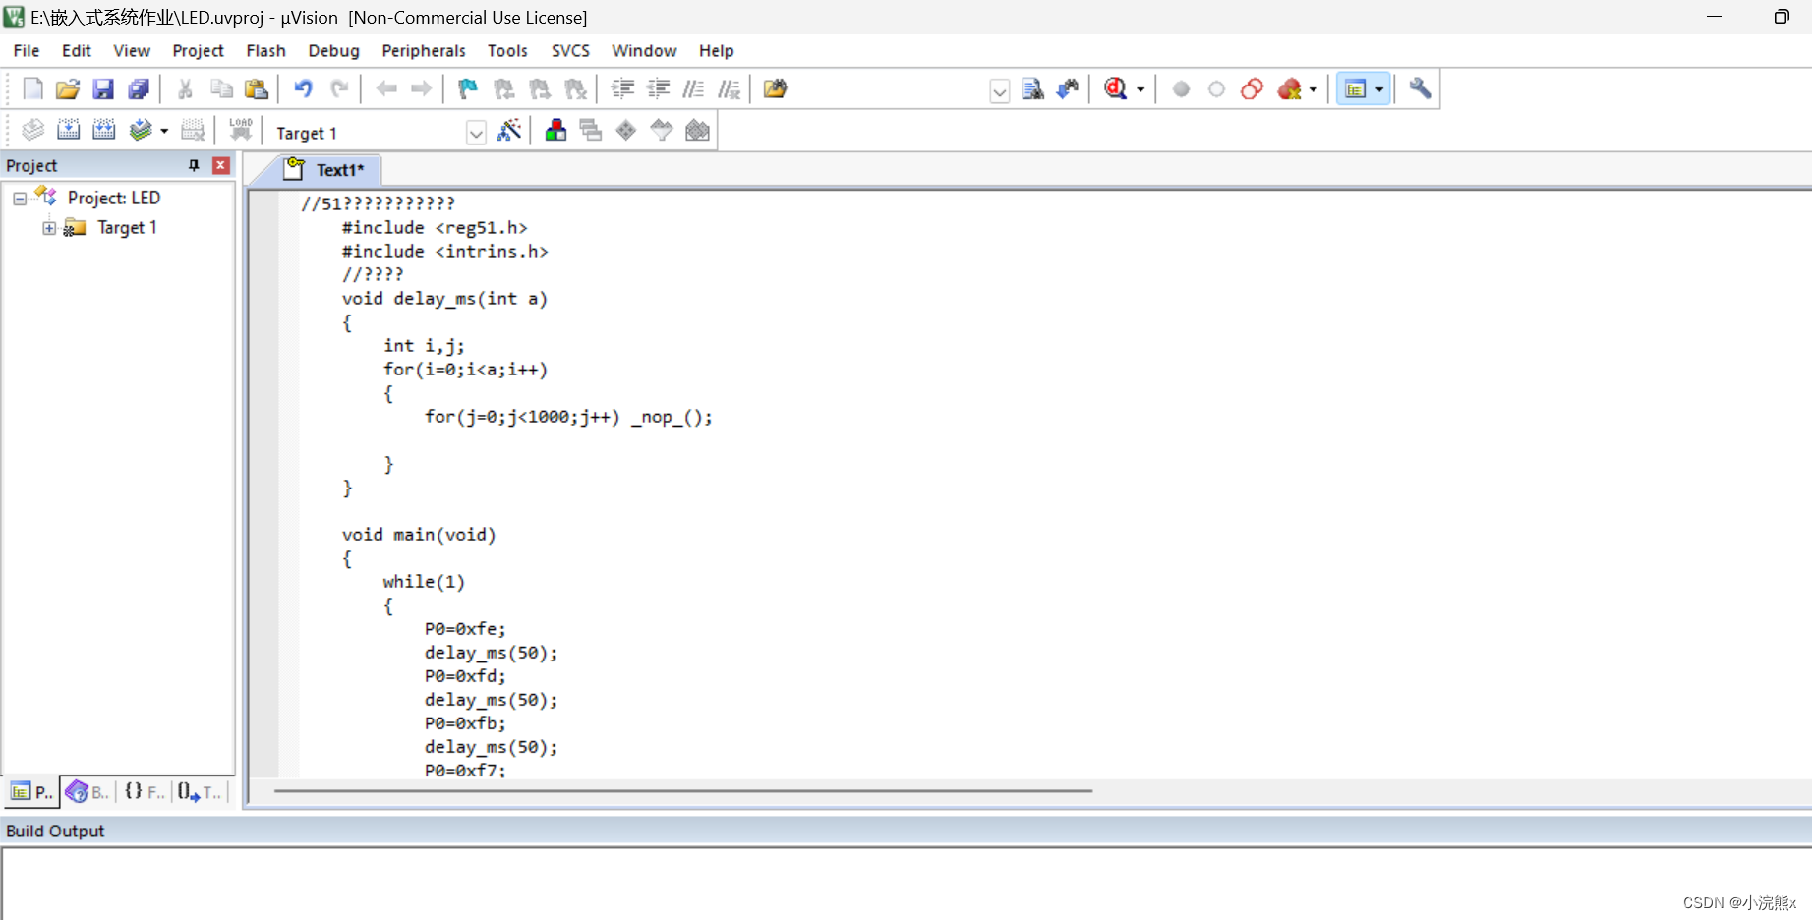The height and width of the screenshot is (920, 1812).
Task: Pin or auto-hide the Project panel
Action: 194,165
